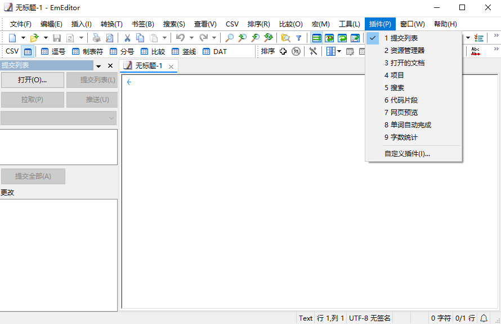Screen dimensions: 501x324
Task: Close the 无标题-1 document tab
Action: (171, 66)
